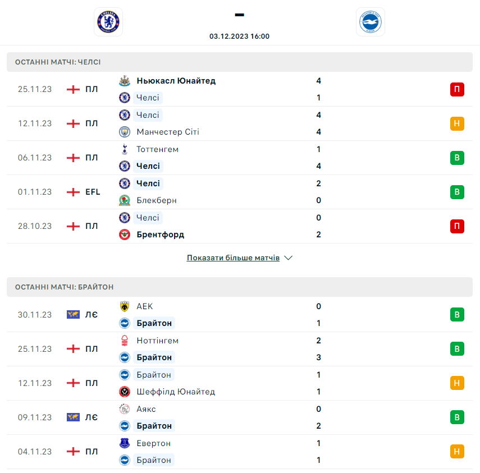The image size is (480, 473).
Task: Click the Brentford team logo
Action: [125, 235]
